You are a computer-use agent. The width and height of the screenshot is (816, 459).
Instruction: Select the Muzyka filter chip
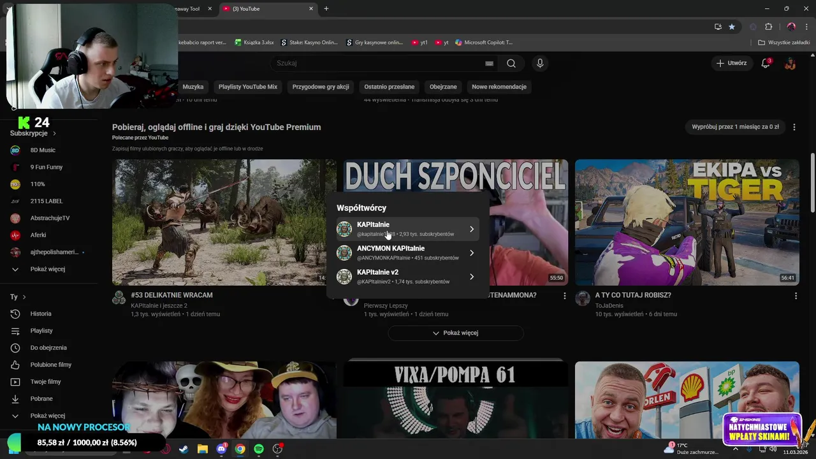[x=193, y=87]
